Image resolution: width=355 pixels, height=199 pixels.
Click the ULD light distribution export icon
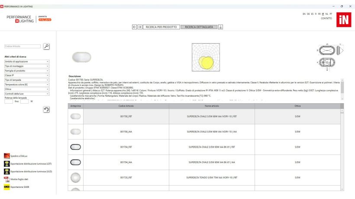tap(6, 171)
